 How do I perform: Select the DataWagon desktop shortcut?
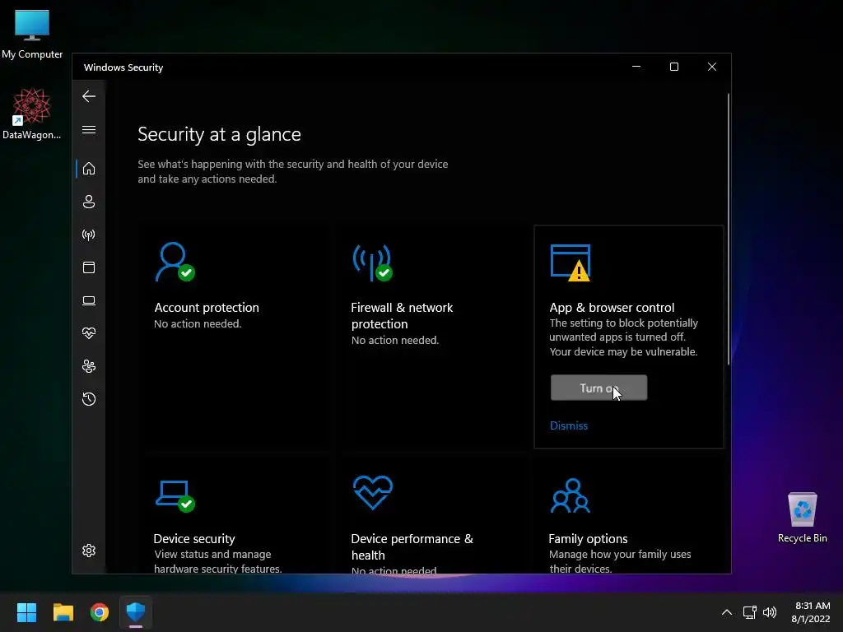[x=32, y=114]
